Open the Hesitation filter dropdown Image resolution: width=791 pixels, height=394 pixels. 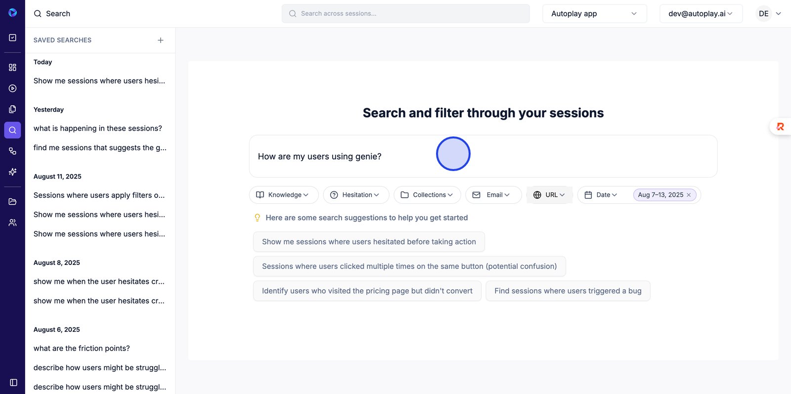356,195
